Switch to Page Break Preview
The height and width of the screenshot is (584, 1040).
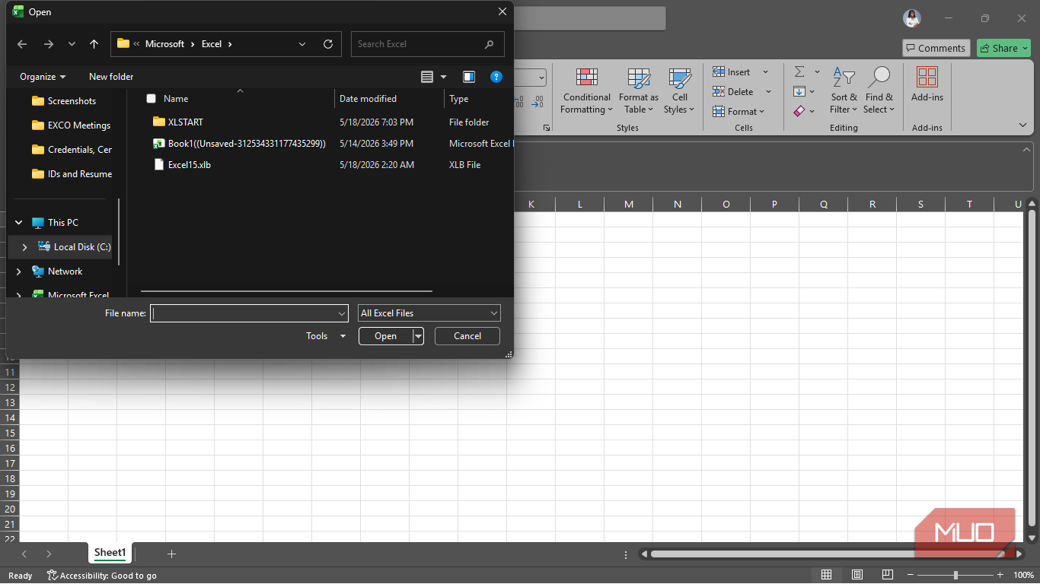click(x=888, y=576)
